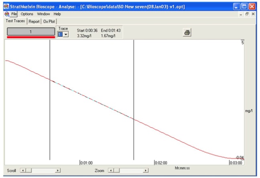Maximize the Strathkelvin Bioscope main window
Viewport: 260px width, 178px height.
click(244, 7)
